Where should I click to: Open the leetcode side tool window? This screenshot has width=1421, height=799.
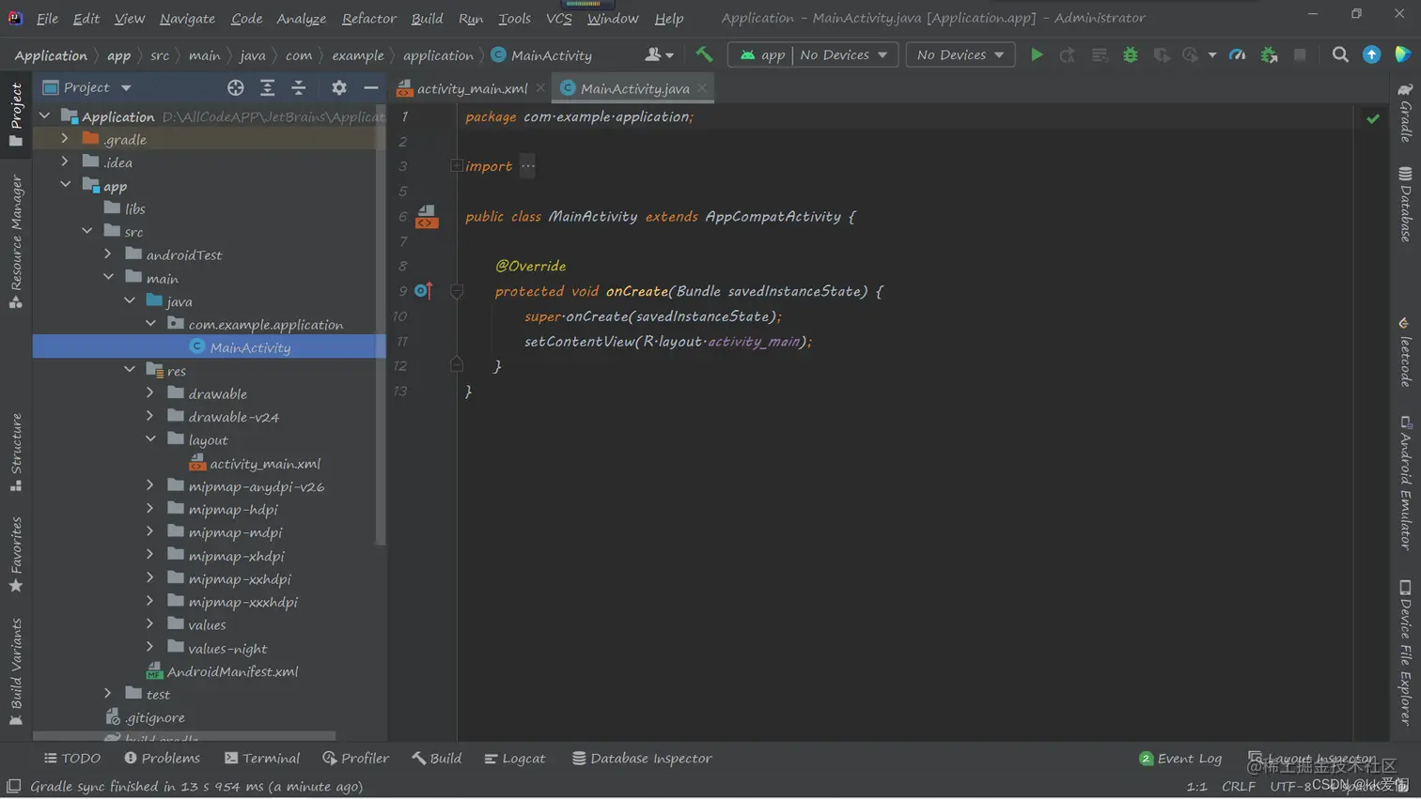tap(1405, 352)
